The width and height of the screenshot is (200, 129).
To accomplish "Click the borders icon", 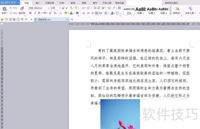I will [x=117, y=13].
